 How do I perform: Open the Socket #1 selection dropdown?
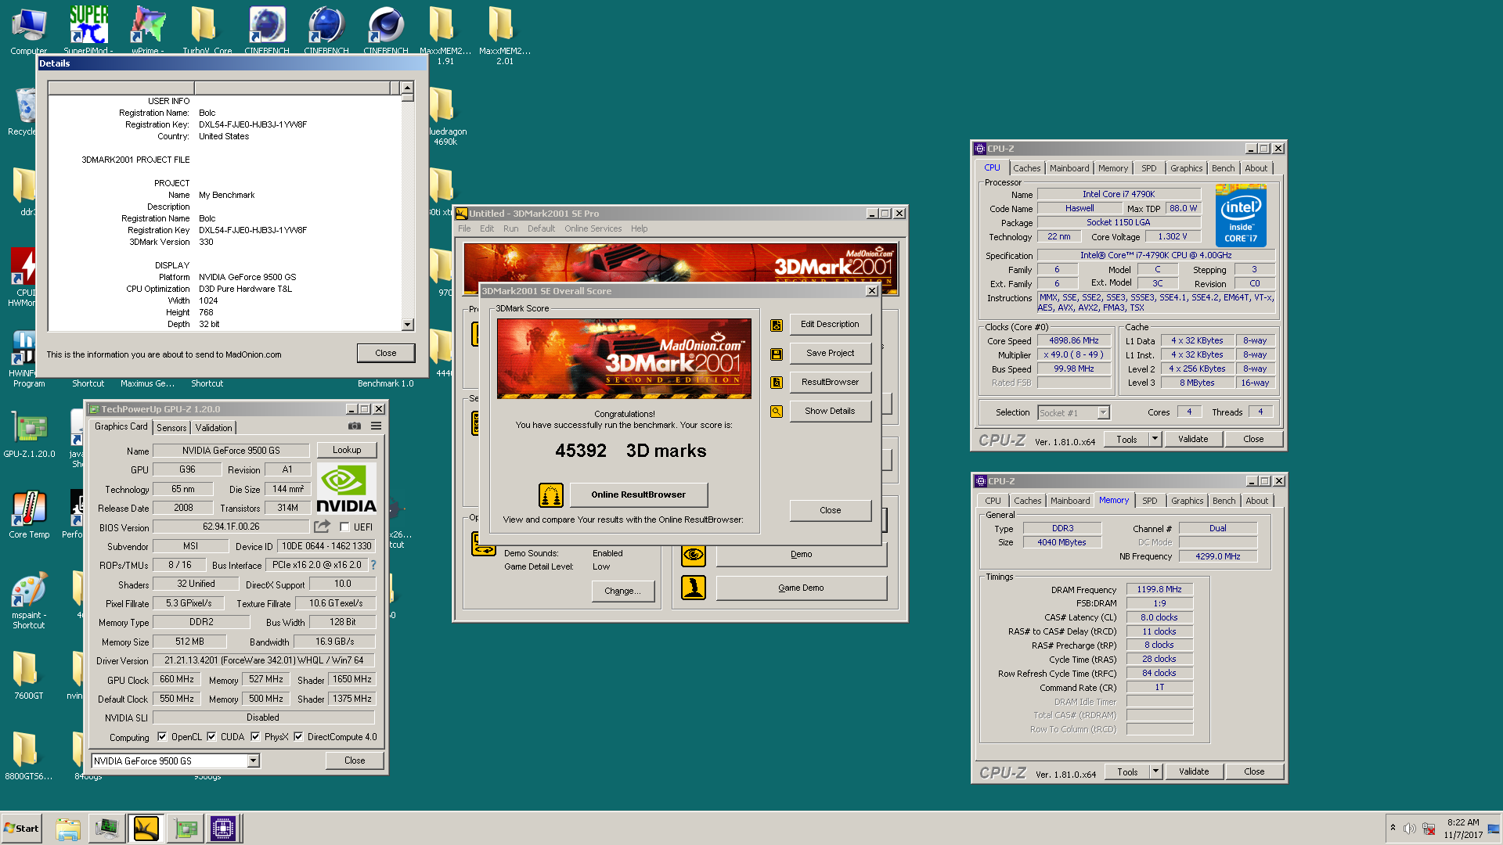point(1103,413)
